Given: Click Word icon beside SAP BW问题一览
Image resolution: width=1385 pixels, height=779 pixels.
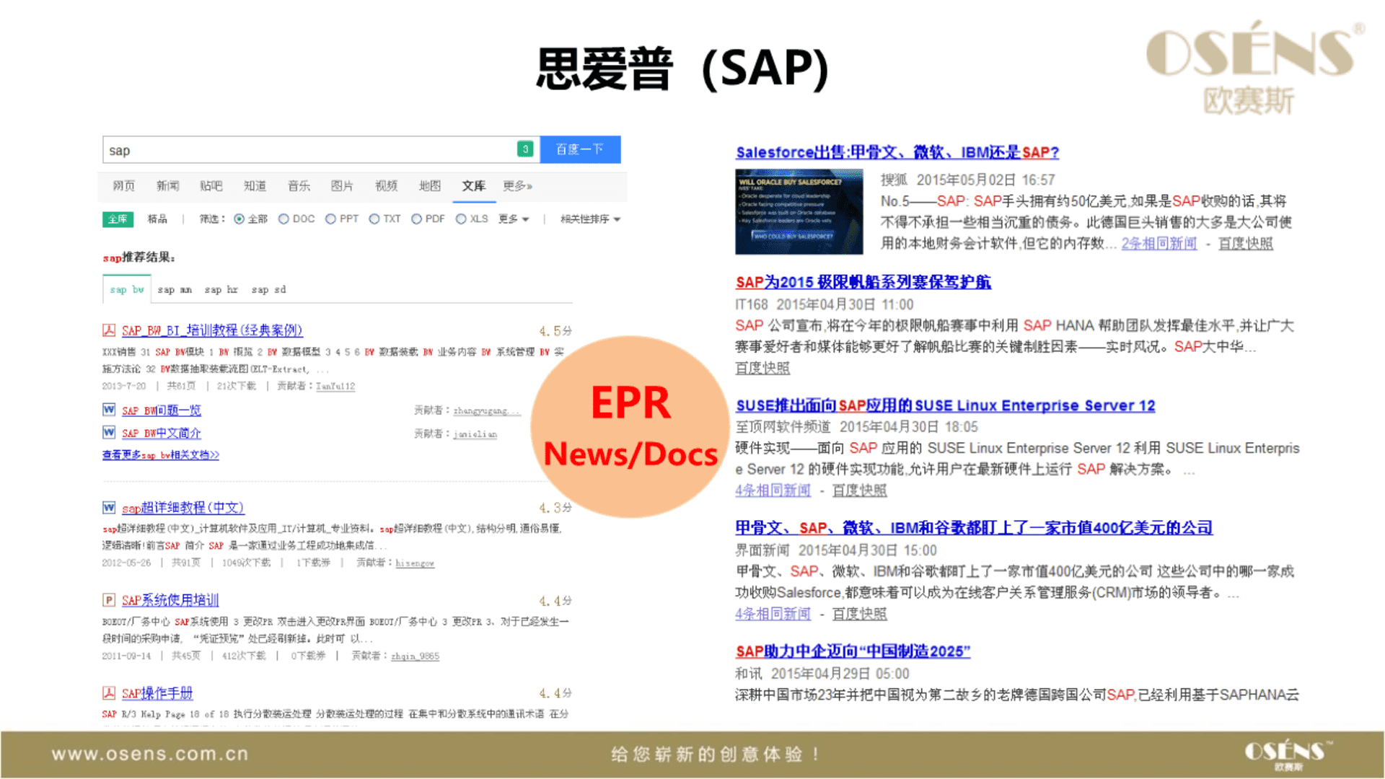Looking at the screenshot, I should (109, 410).
